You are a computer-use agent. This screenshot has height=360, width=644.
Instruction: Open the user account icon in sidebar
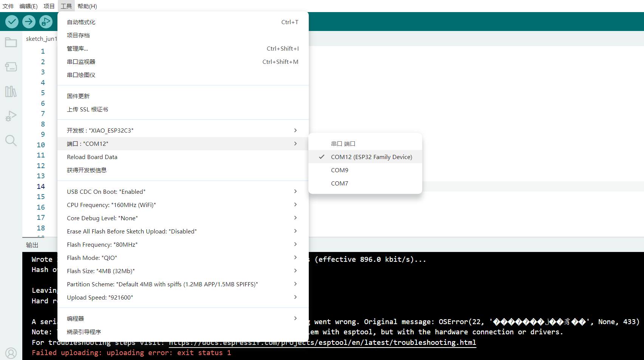pyautogui.click(x=11, y=353)
